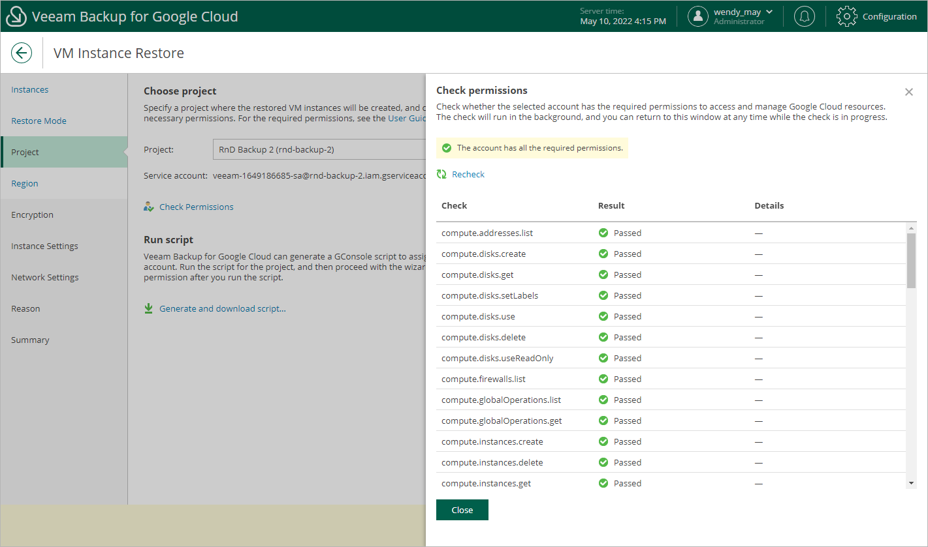Click the Check column header
The height and width of the screenshot is (547, 928).
(x=455, y=205)
